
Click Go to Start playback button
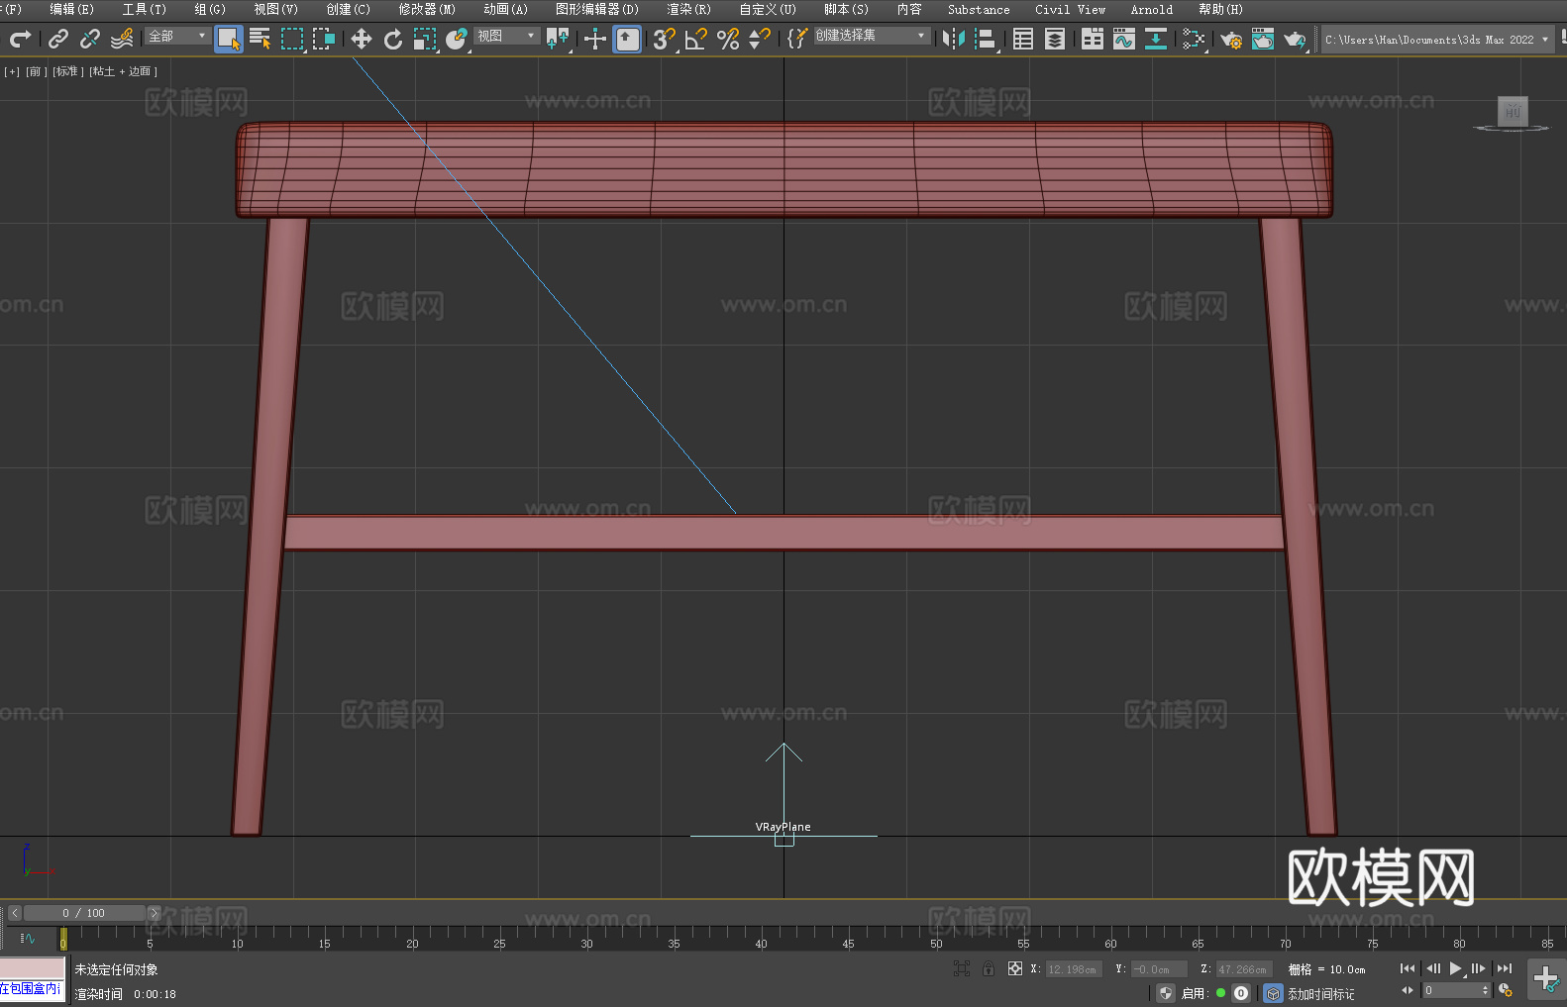point(1408,968)
